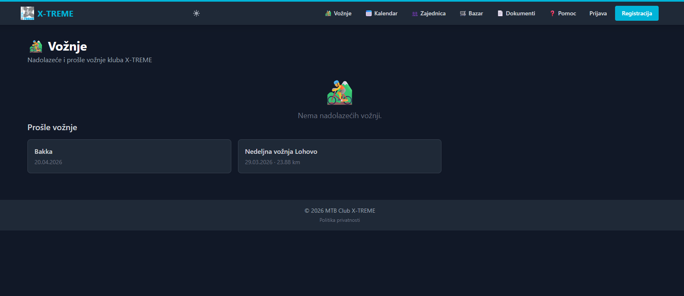Click the cyclist icon in the navbar
The image size is (684, 296).
click(328, 14)
